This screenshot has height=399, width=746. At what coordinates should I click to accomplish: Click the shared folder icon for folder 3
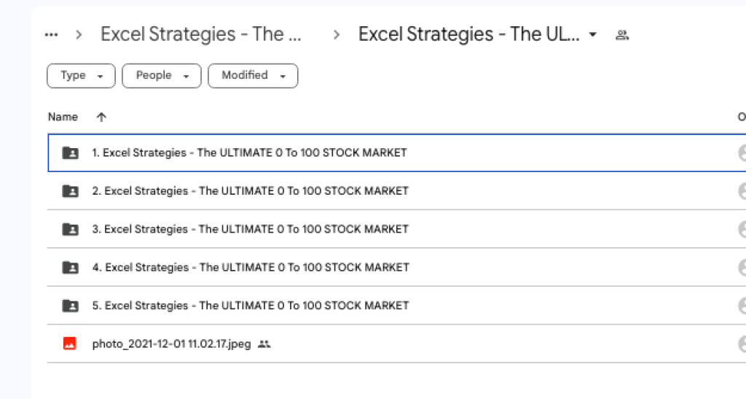[x=71, y=229]
